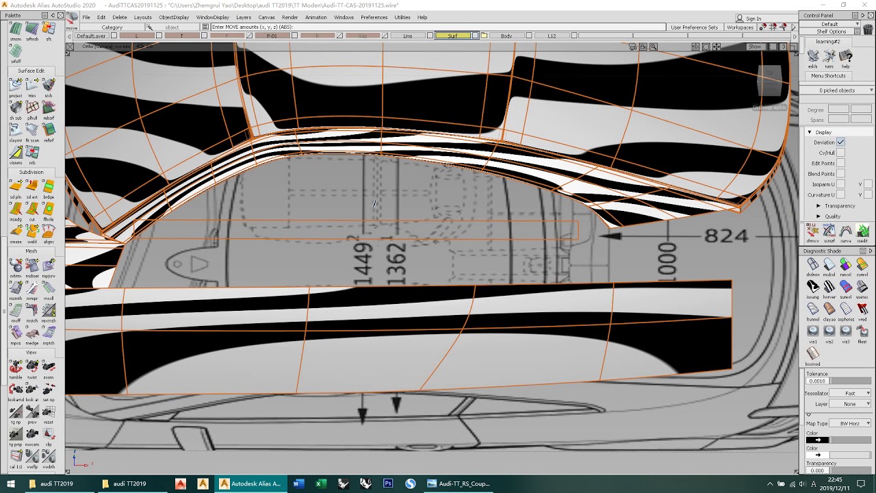This screenshot has width=876, height=493.
Task: Click the eskls essential skills shelf icon
Action: [x=813, y=56]
